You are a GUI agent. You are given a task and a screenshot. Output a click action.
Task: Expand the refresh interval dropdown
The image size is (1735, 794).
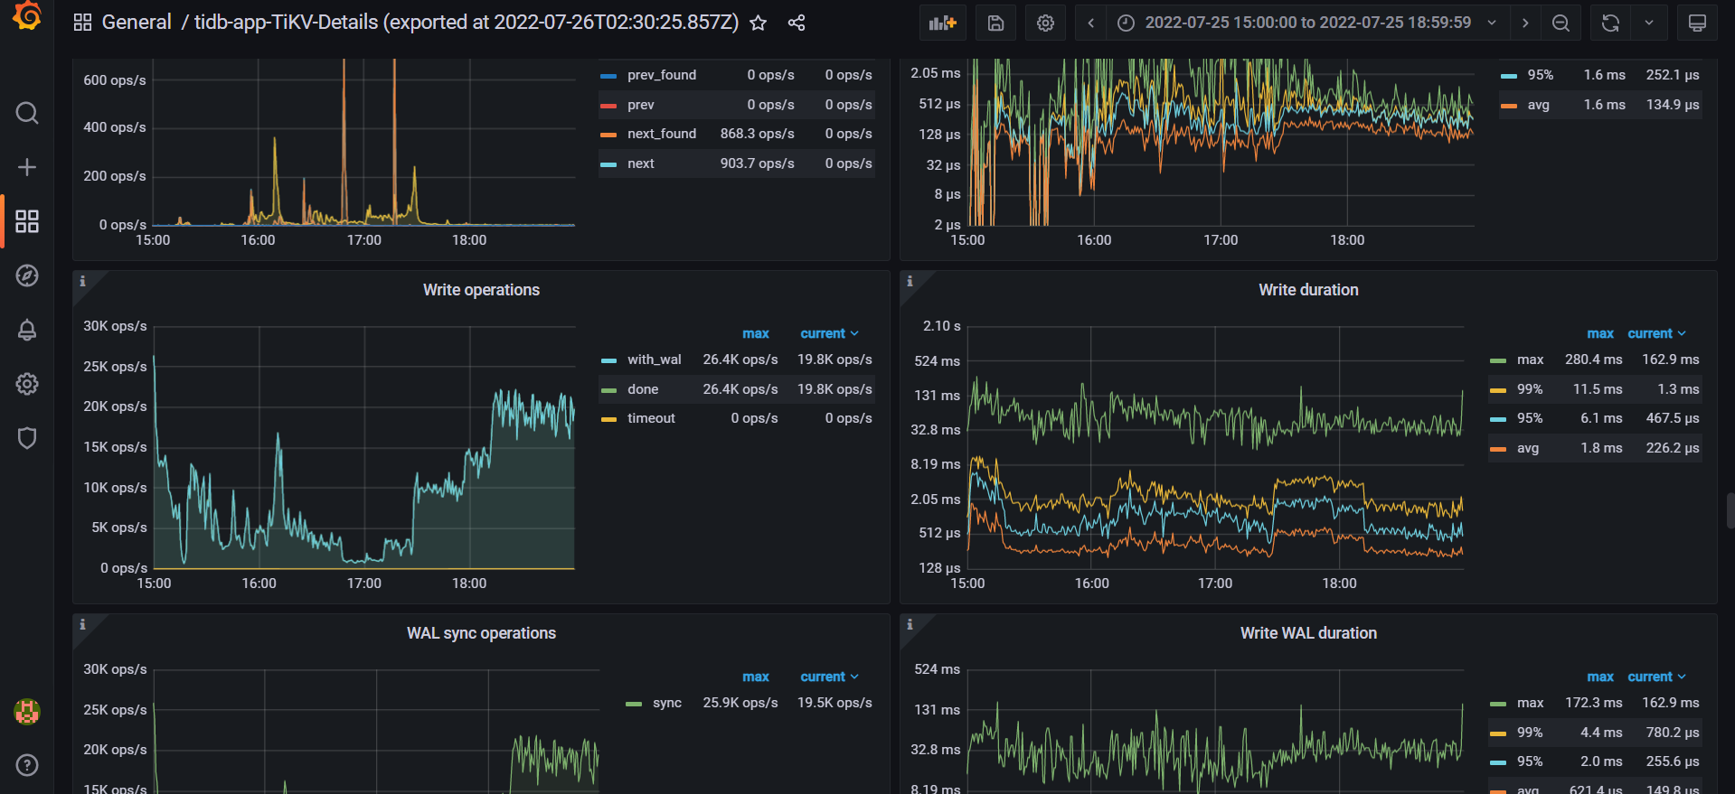coord(1649,23)
